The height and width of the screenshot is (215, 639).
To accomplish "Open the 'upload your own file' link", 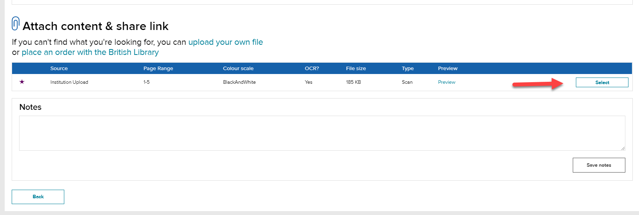I will pyautogui.click(x=226, y=42).
